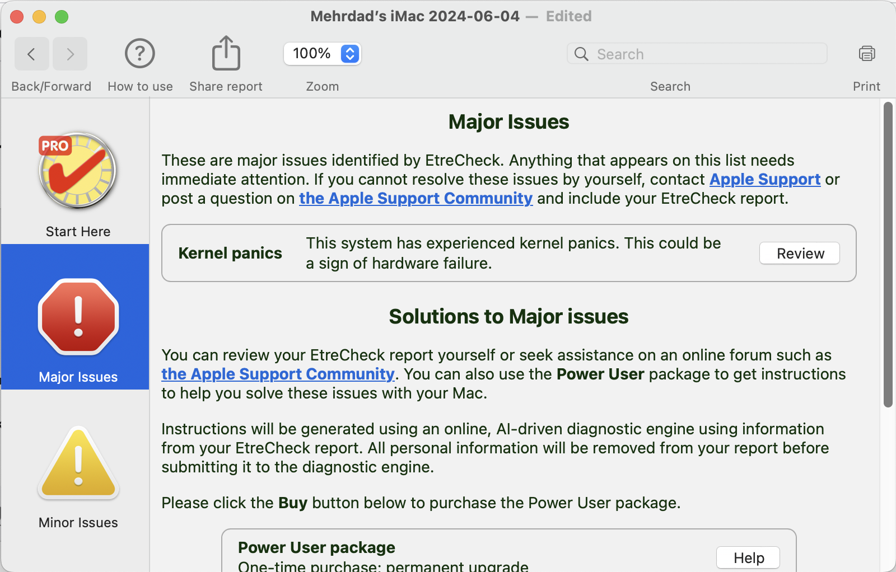
Task: Select the Major Issues stop-sign icon
Action: pyautogui.click(x=78, y=317)
